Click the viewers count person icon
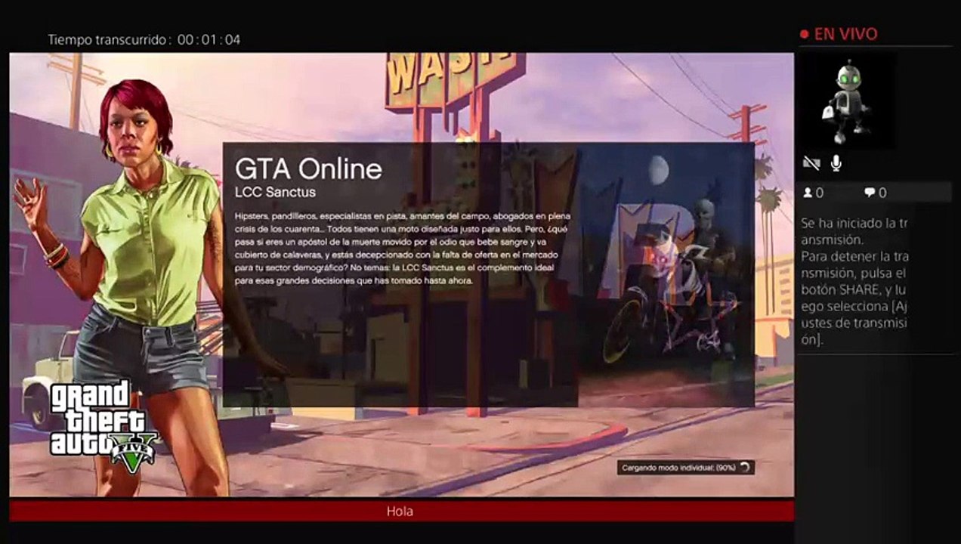 (808, 193)
